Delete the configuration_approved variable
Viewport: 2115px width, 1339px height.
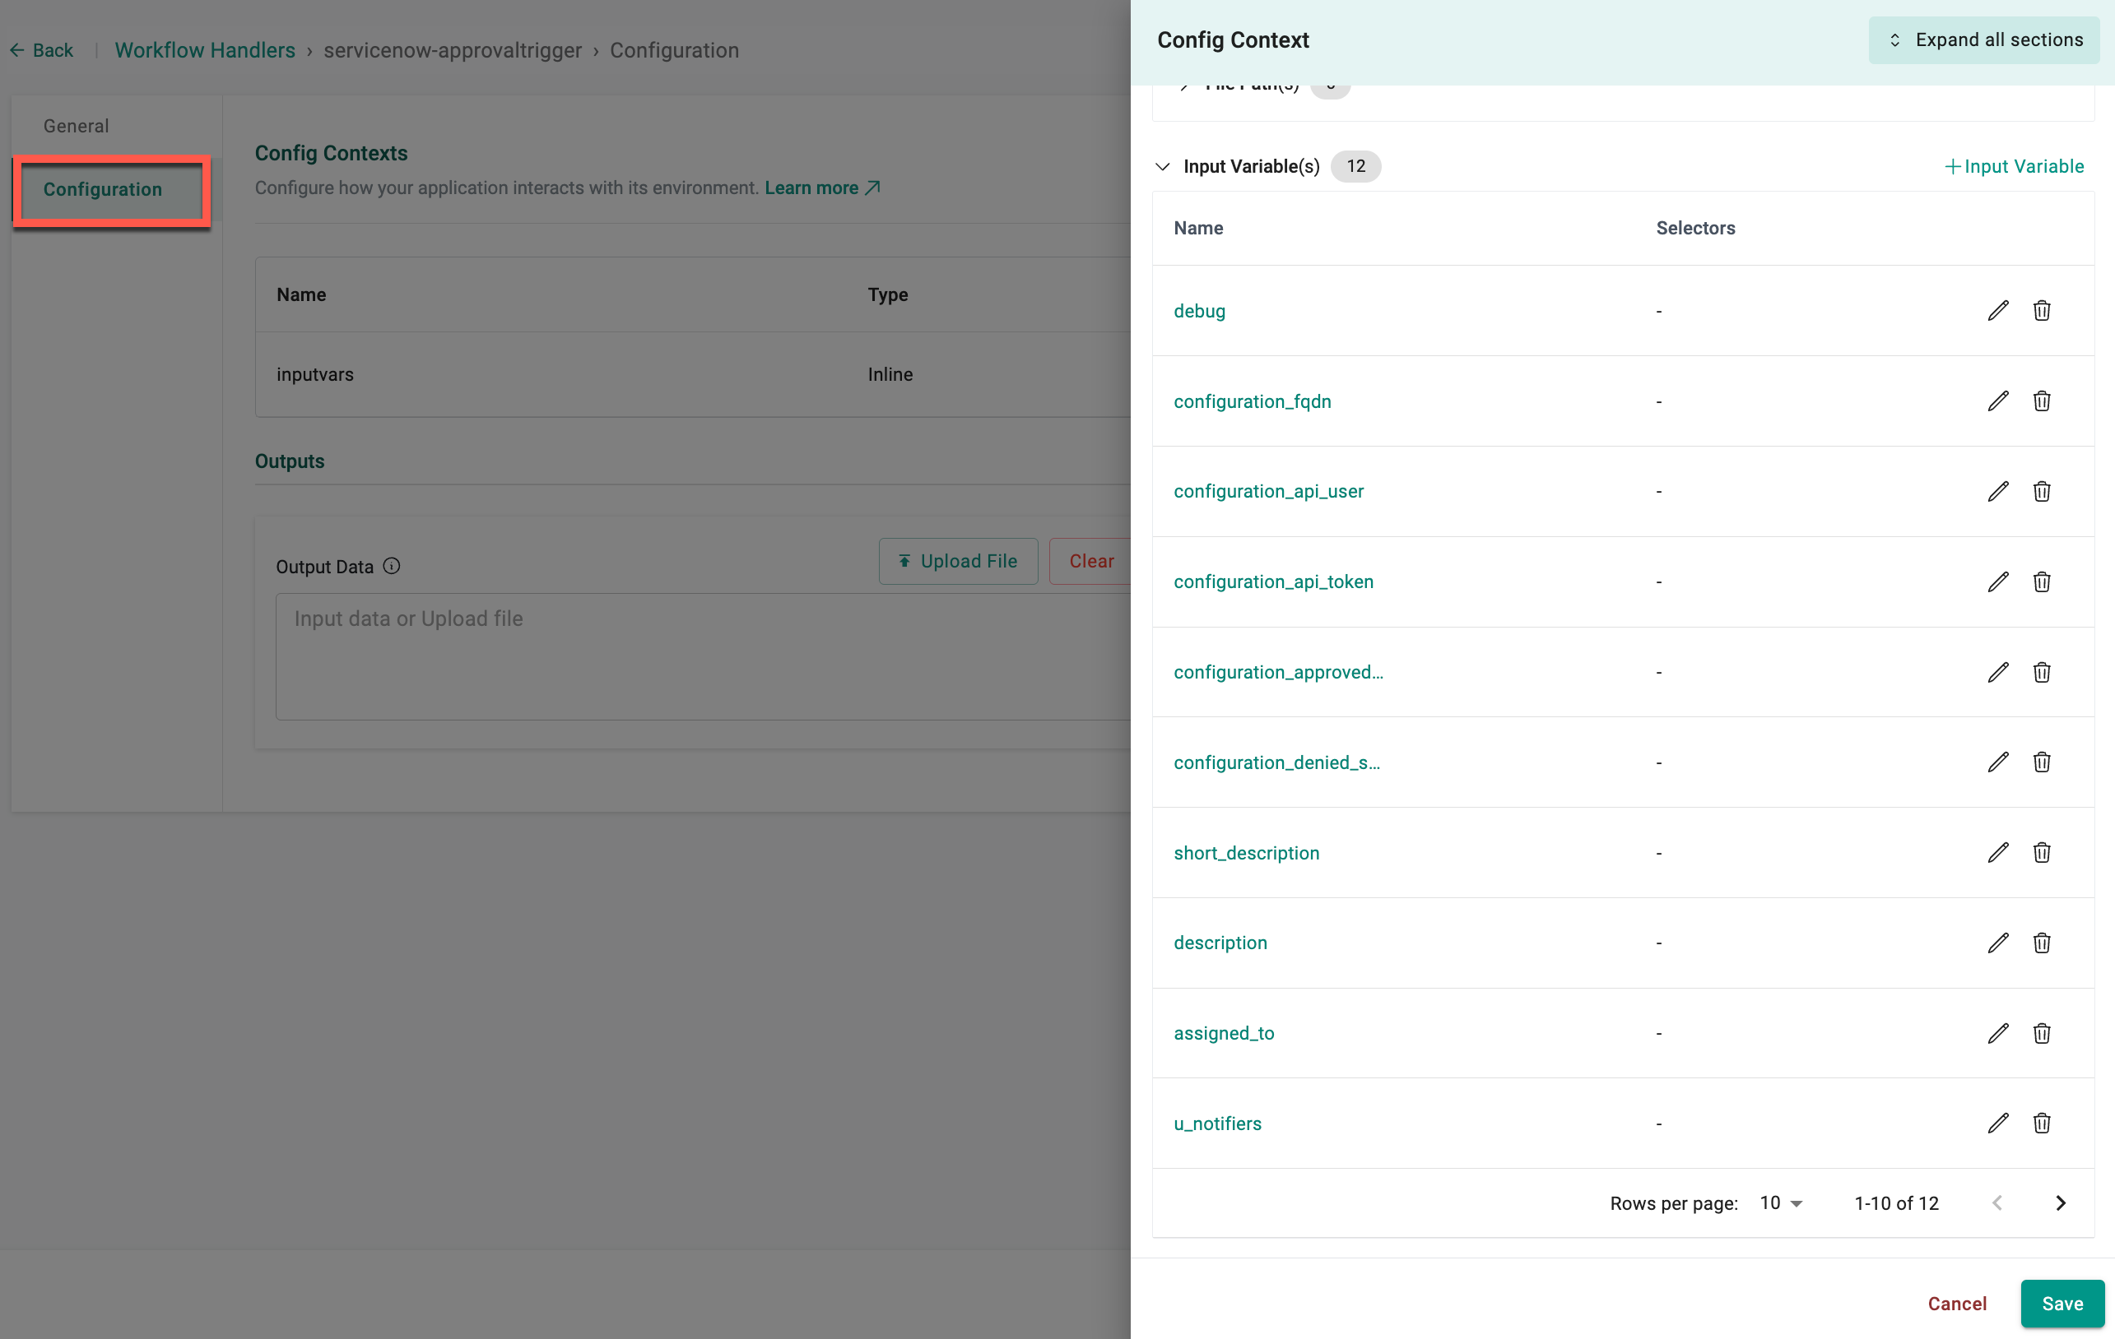click(x=2041, y=673)
